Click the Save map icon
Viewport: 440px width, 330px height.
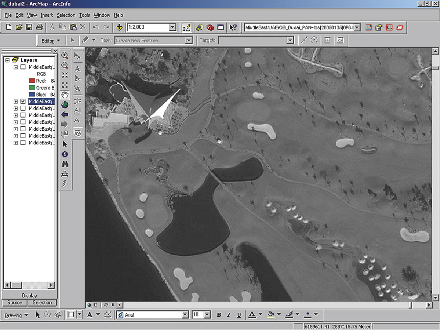(29, 27)
